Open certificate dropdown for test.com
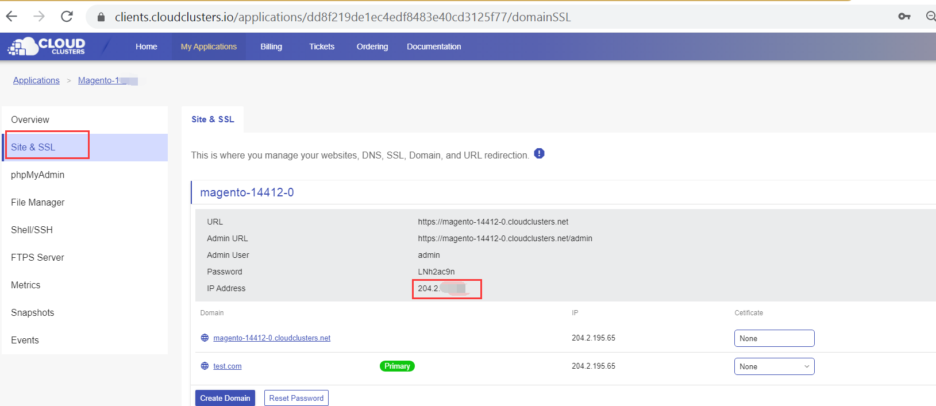 [774, 366]
